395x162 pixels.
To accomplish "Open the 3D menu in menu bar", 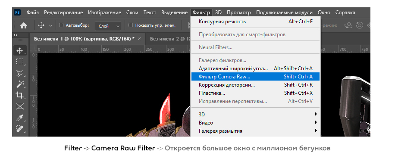I will coord(218,12).
